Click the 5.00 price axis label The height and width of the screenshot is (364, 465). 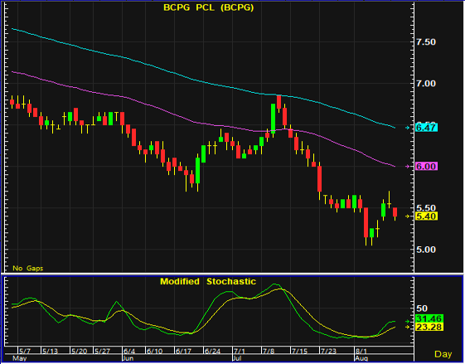(426, 250)
